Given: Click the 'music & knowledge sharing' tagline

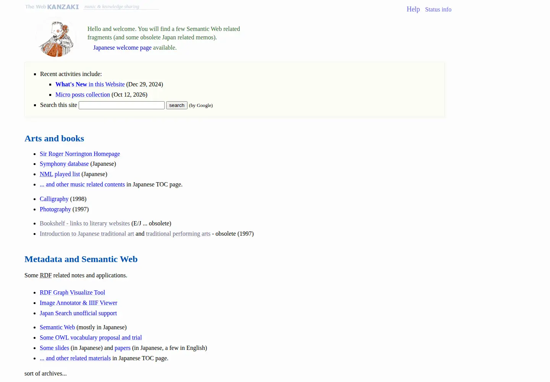Looking at the screenshot, I should click(112, 6).
